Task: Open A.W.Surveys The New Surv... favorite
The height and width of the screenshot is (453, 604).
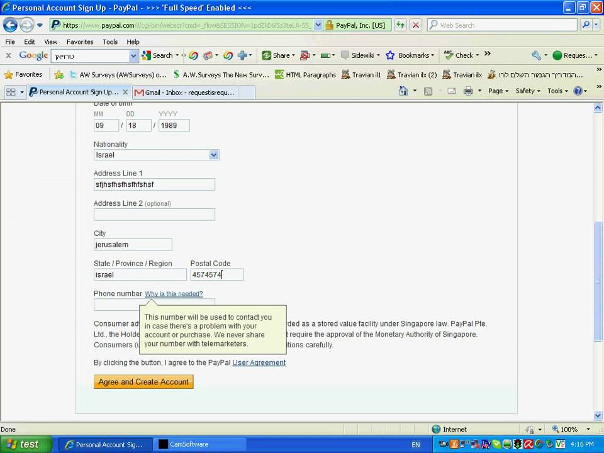Action: pyautogui.click(x=221, y=75)
